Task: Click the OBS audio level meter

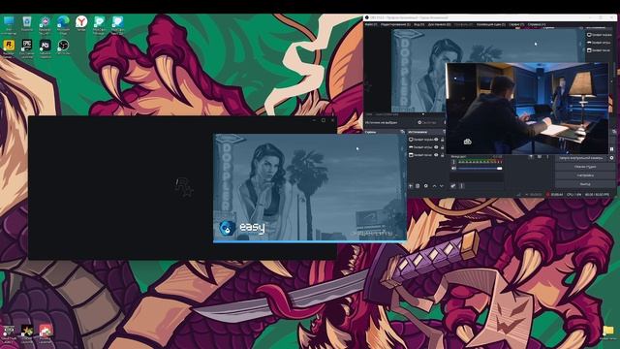Action: click(480, 162)
